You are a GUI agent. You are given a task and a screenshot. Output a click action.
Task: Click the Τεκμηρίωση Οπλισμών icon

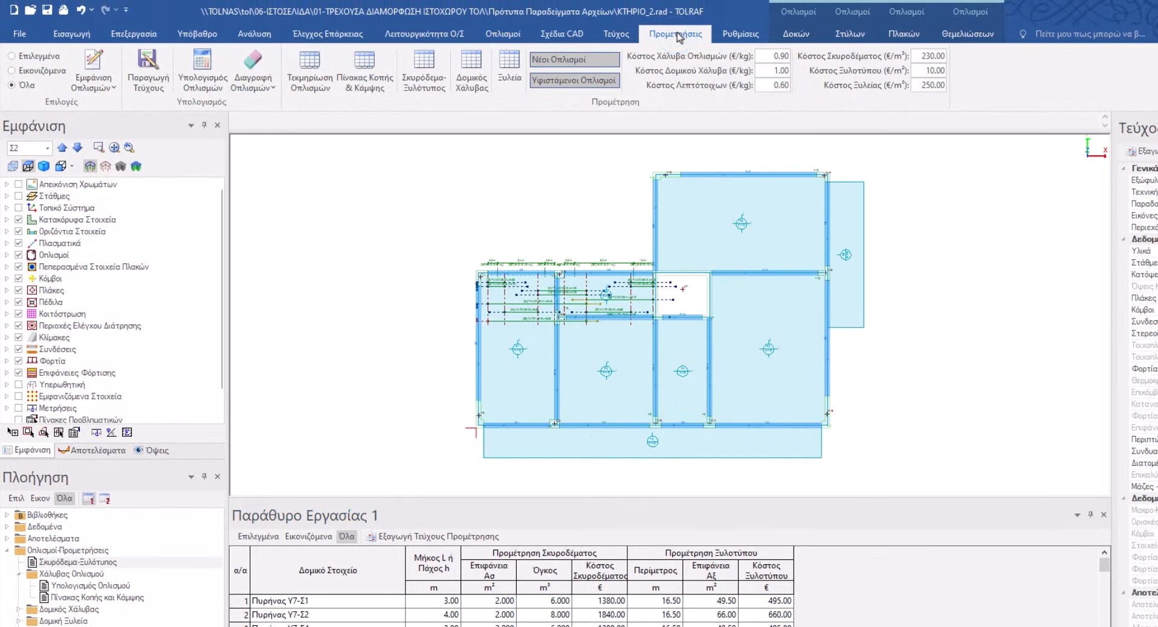tap(309, 60)
